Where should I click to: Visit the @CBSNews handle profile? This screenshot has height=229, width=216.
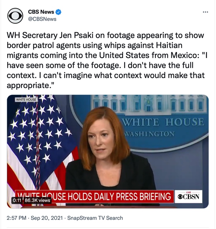42,19
